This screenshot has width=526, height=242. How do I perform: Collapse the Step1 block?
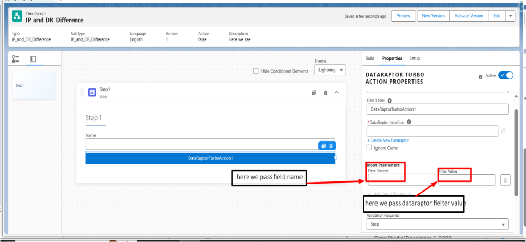point(337,92)
